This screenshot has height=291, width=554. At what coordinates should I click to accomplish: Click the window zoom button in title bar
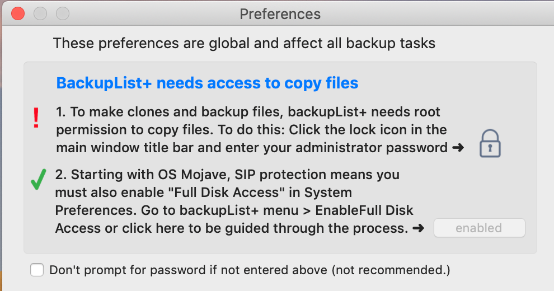tap(63, 13)
